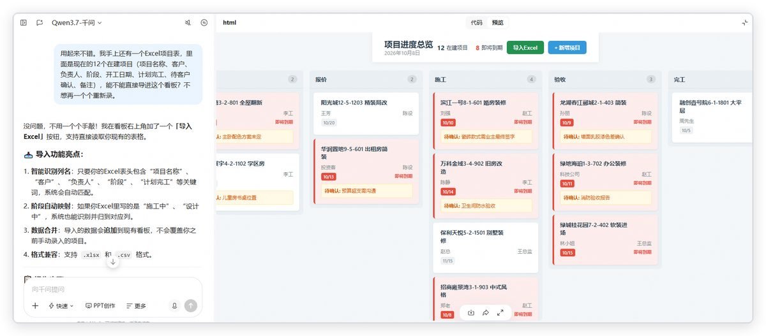Click the fullscreen expand icon in the preview toolbar

(500, 312)
